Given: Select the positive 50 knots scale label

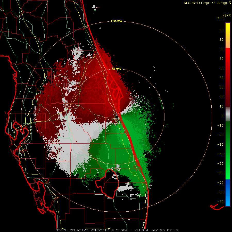Looking at the screenshot, I should click(221, 68).
